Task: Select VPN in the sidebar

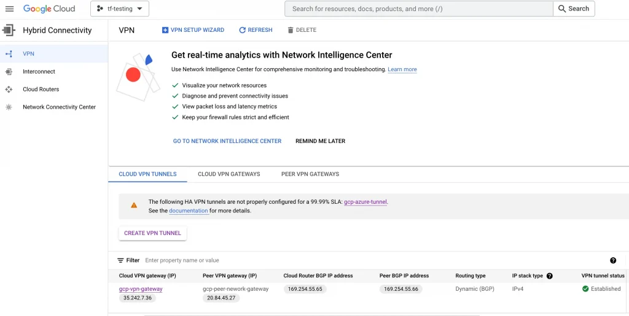Action: pyautogui.click(x=54, y=53)
